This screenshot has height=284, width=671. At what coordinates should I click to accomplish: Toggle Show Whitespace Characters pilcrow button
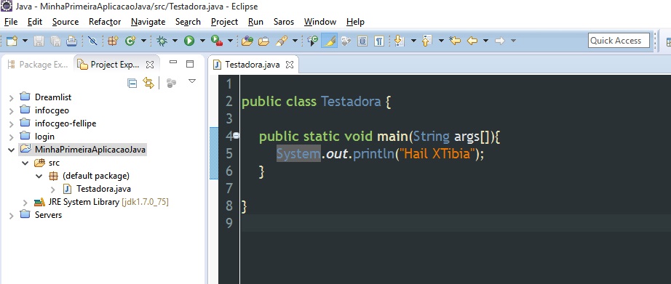[378, 41]
